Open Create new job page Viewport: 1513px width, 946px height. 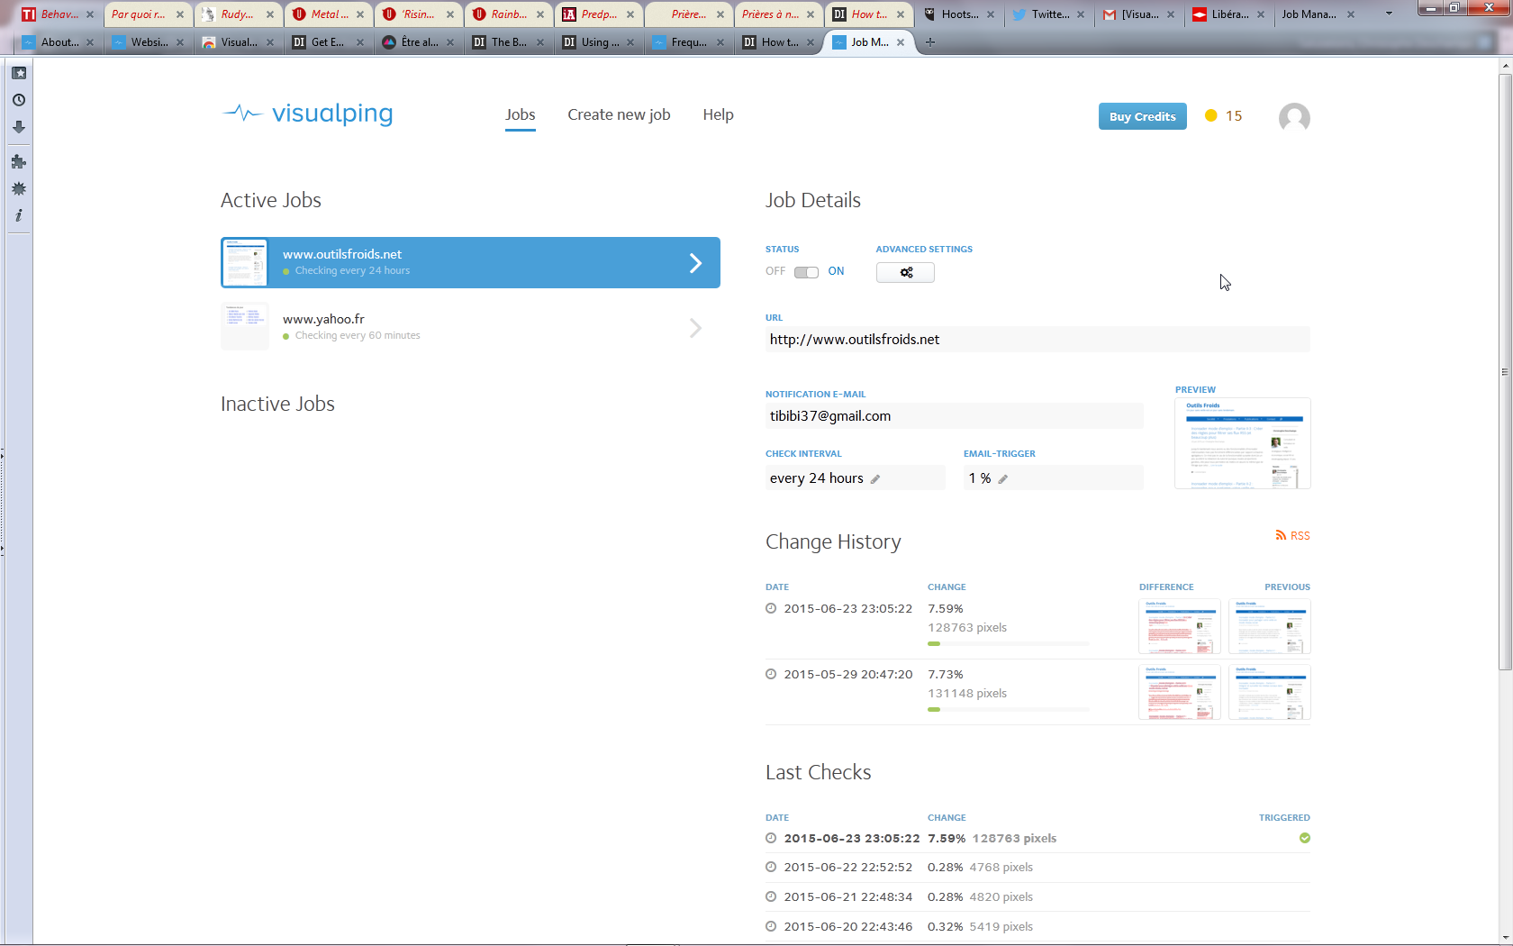pos(619,114)
